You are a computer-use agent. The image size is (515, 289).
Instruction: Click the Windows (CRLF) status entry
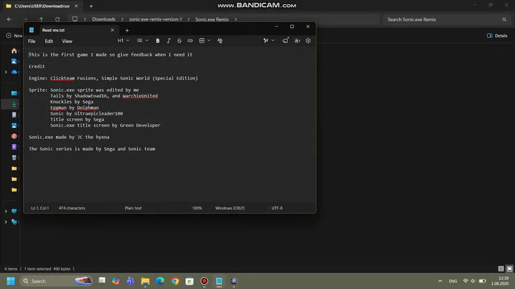click(230, 208)
